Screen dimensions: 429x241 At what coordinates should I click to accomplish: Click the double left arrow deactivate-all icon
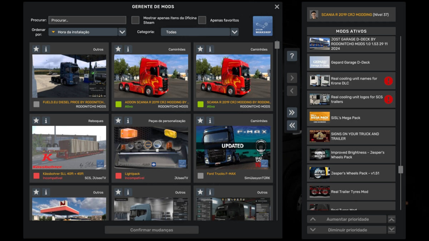(x=292, y=125)
